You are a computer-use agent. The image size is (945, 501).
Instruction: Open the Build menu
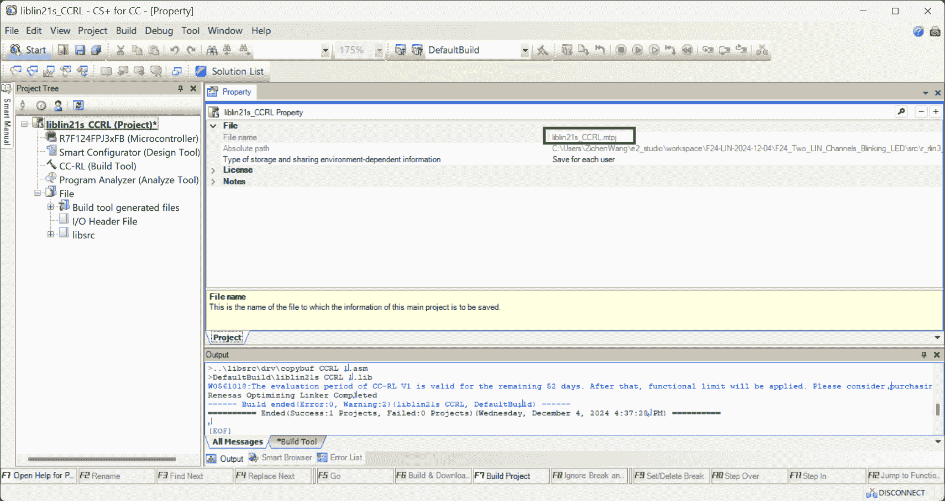126,31
